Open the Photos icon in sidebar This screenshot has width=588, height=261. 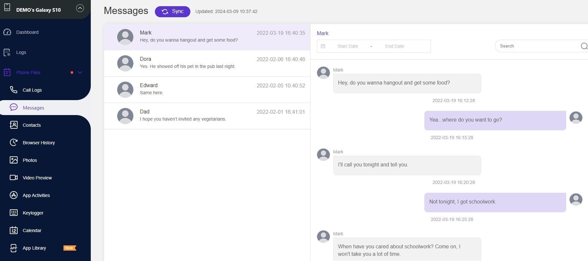(x=14, y=160)
